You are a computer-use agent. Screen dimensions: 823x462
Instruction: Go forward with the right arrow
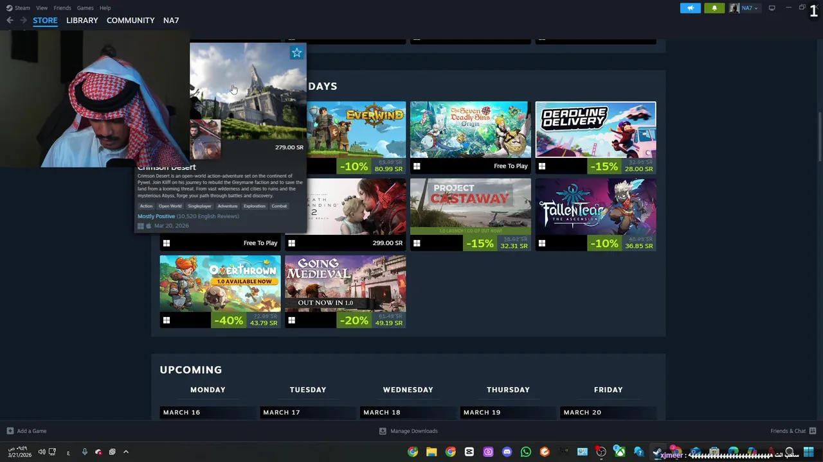[x=23, y=21]
